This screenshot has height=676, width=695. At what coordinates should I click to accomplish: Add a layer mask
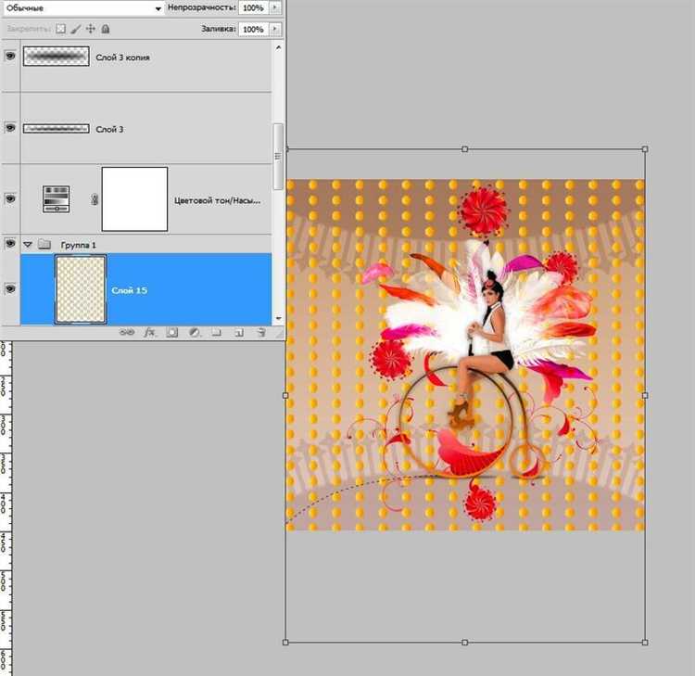[x=172, y=332]
